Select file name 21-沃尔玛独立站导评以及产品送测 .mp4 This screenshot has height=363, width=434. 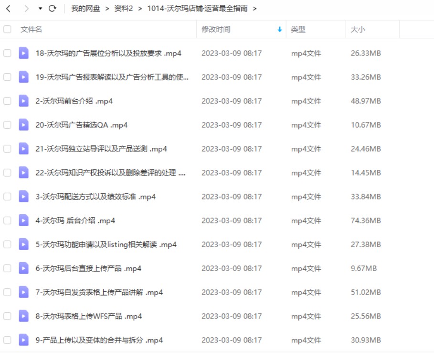coord(101,149)
